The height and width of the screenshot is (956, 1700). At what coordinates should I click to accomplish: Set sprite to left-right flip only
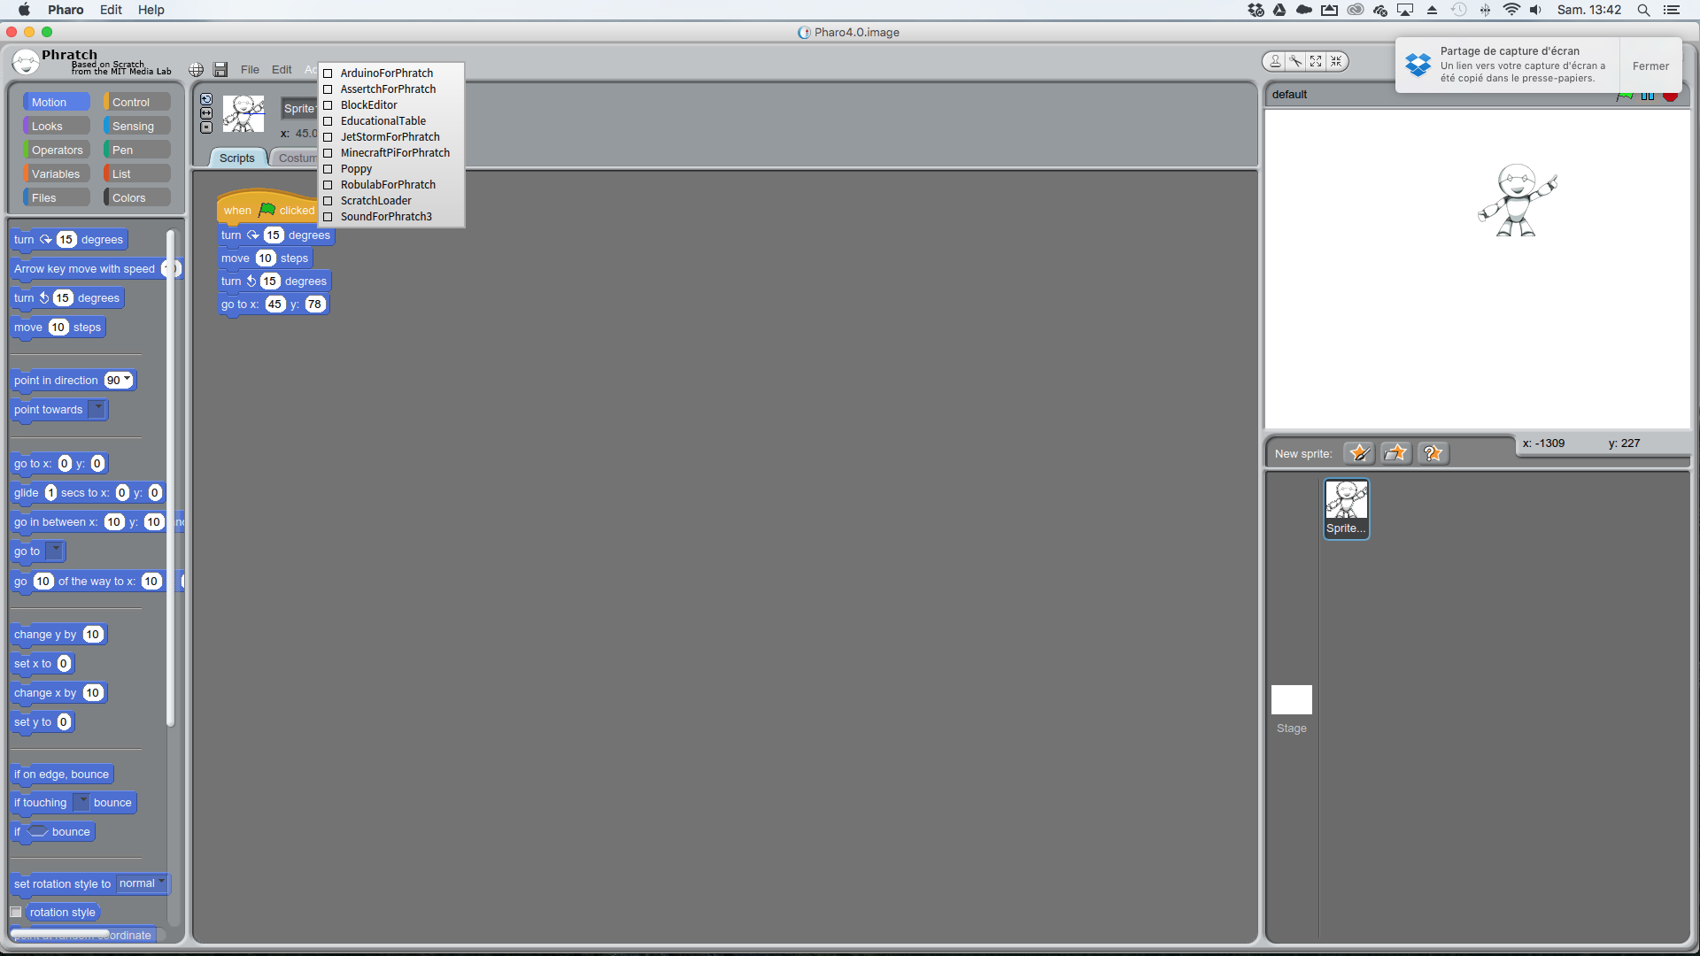[206, 113]
